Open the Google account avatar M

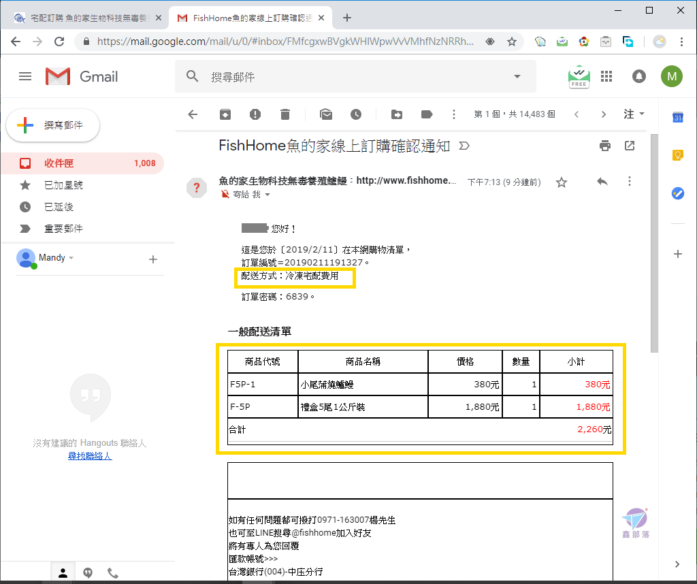(x=671, y=76)
